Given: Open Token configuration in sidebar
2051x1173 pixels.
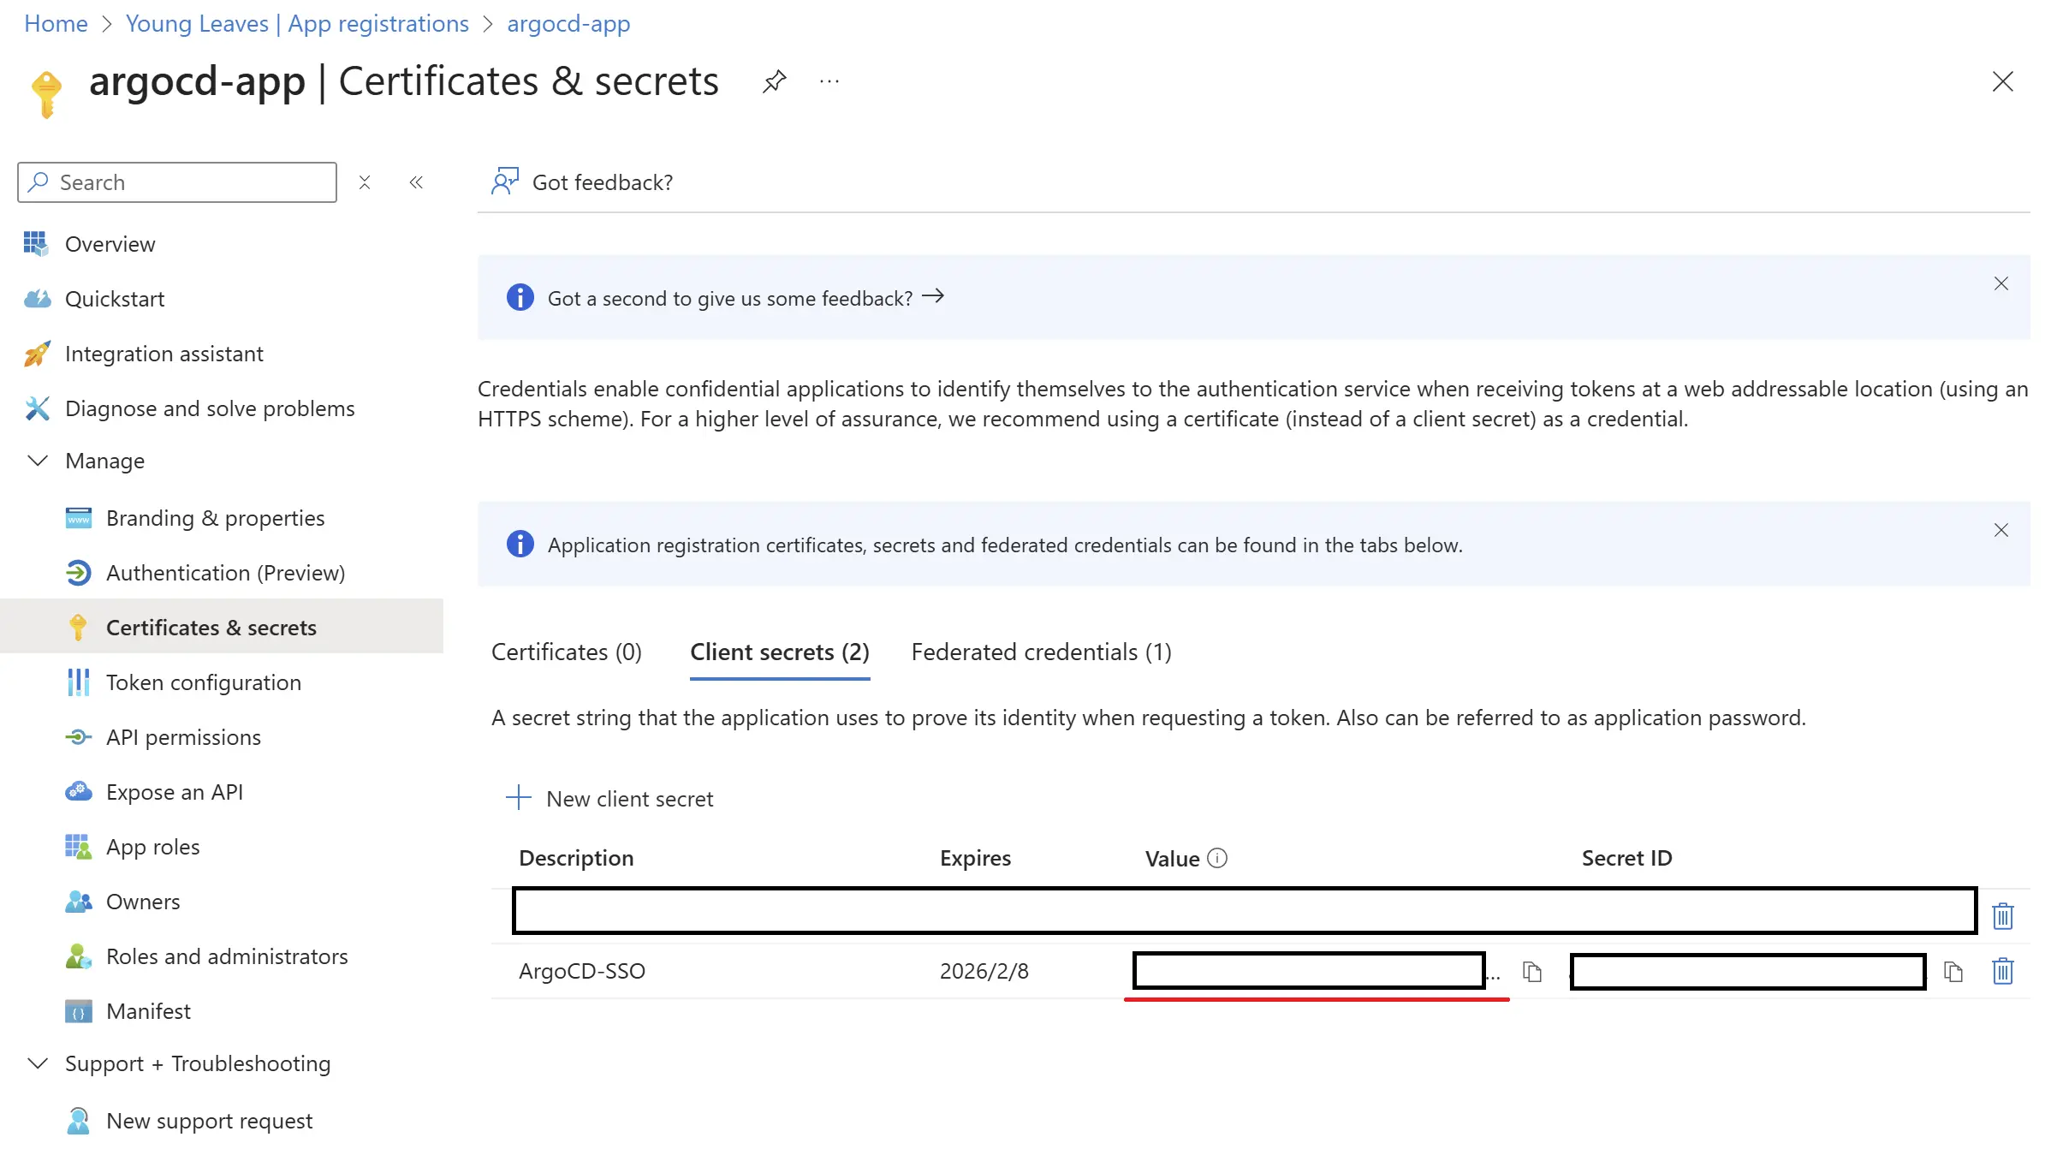Looking at the screenshot, I should [x=204, y=682].
